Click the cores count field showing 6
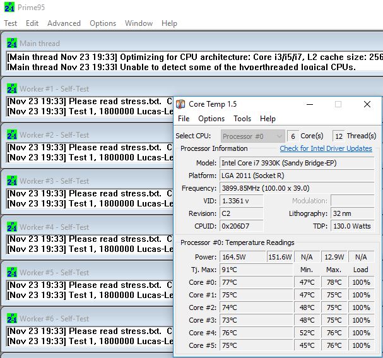 click(293, 136)
